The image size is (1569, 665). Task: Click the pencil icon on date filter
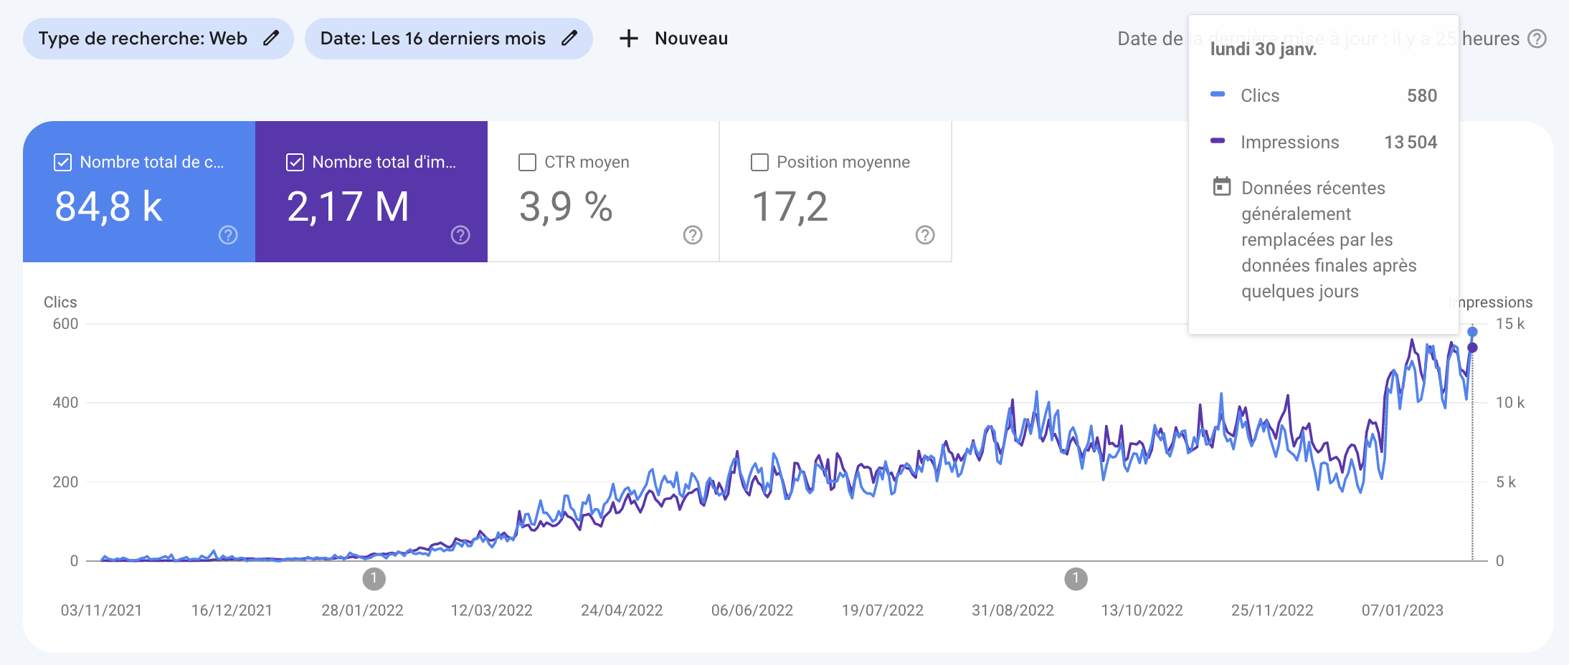click(569, 39)
